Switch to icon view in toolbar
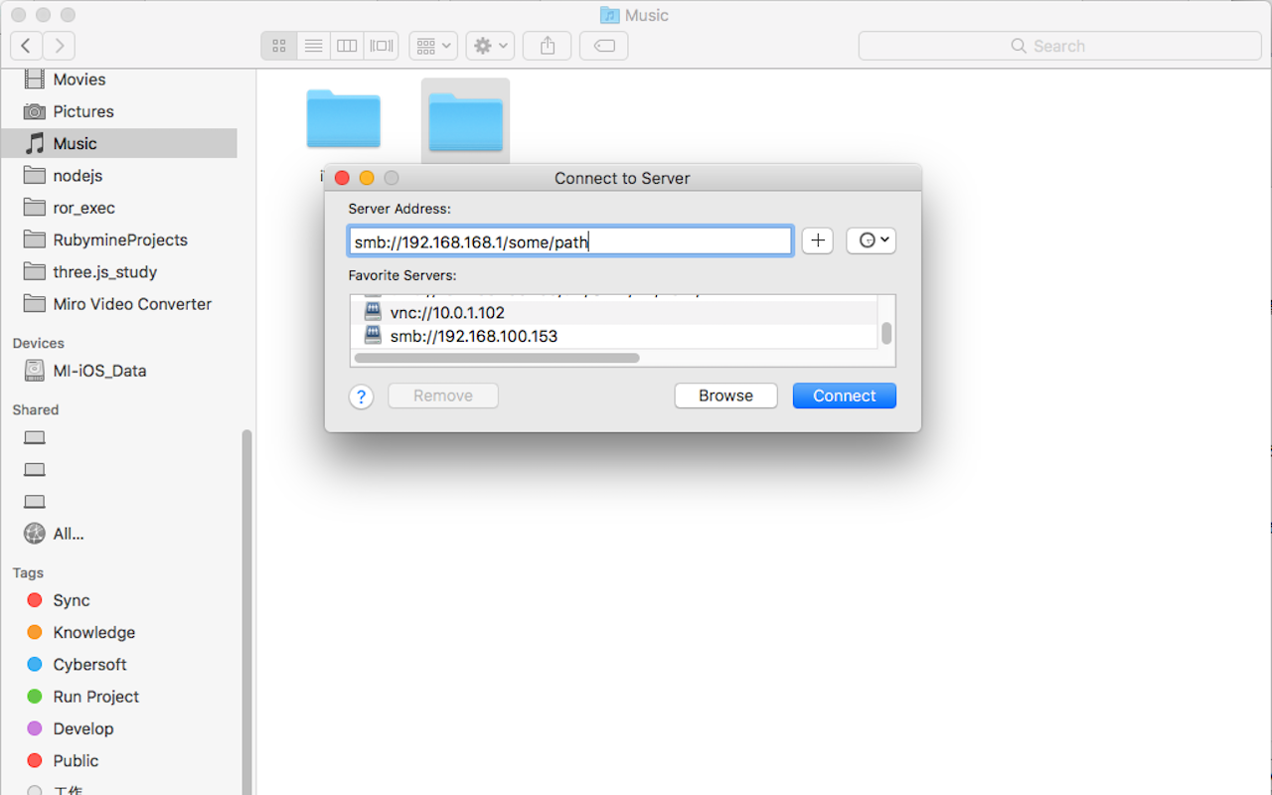 pyautogui.click(x=279, y=45)
